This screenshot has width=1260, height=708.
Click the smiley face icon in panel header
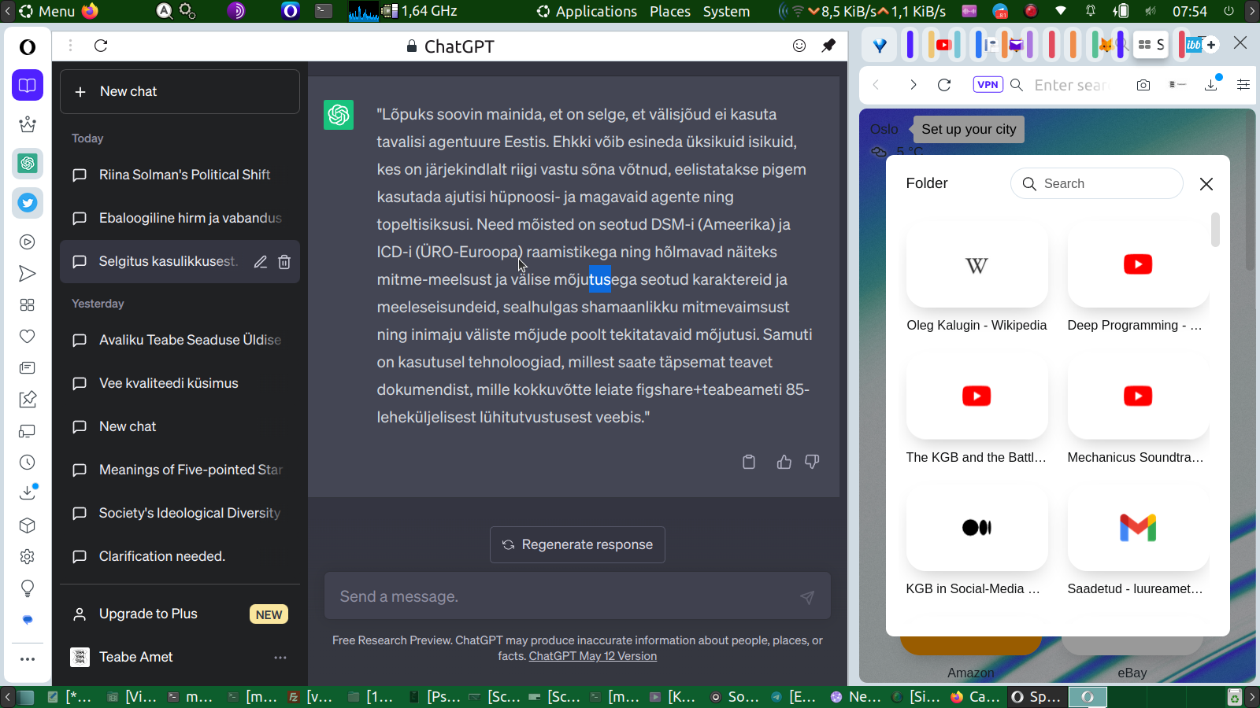pos(799,46)
